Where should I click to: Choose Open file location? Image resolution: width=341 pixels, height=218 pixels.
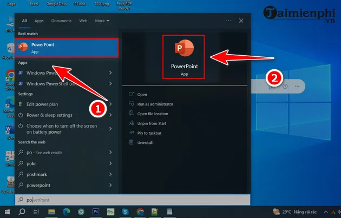153,114
